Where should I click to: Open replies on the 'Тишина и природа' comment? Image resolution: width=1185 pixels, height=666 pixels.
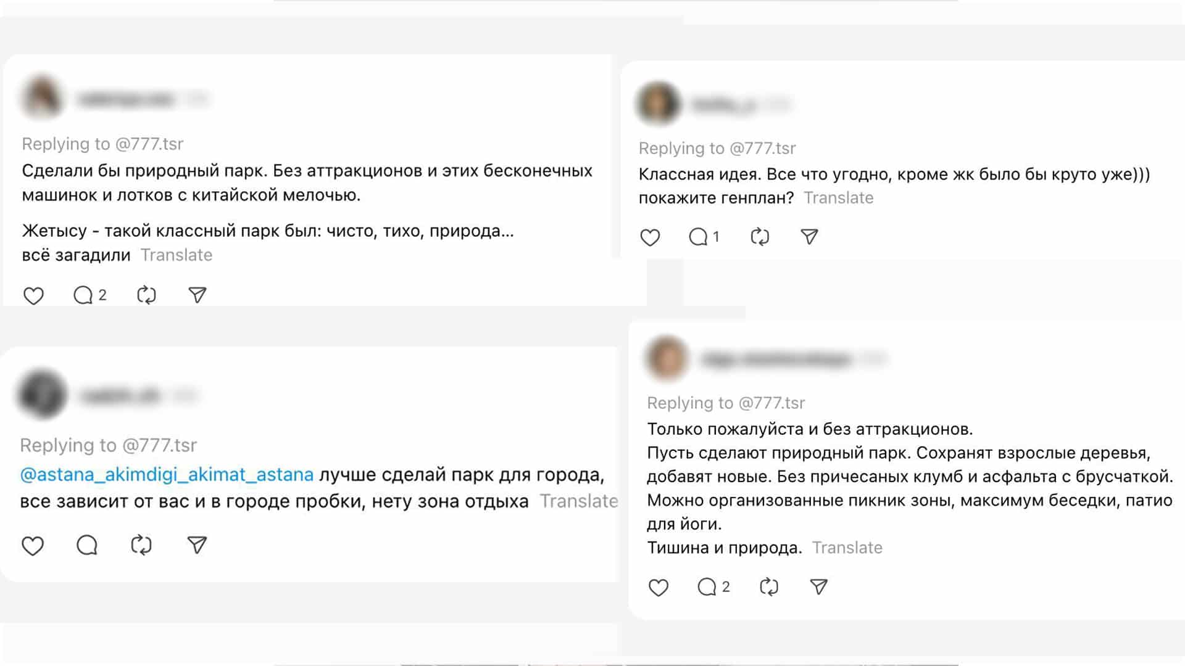tap(707, 587)
